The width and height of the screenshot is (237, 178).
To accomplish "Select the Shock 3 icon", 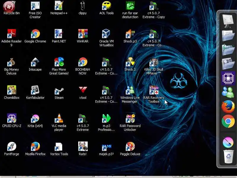I will point(130,62).
